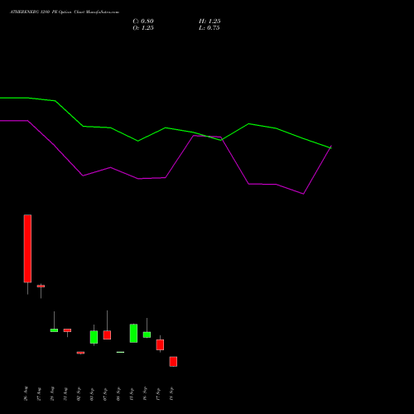414x414 pixels.
Task: Select the last red candle for 18 Sep
Action: point(173,362)
